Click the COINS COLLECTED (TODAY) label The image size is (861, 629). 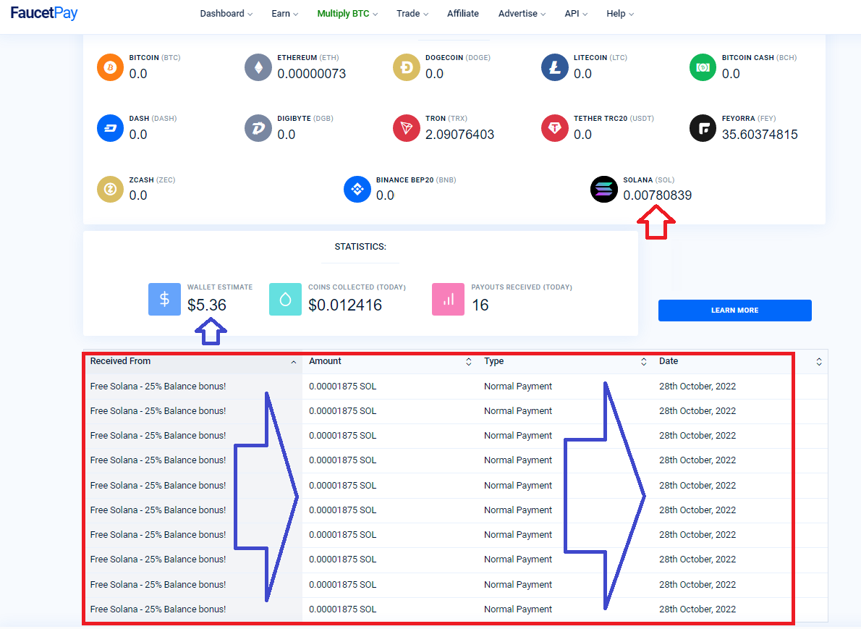[357, 287]
